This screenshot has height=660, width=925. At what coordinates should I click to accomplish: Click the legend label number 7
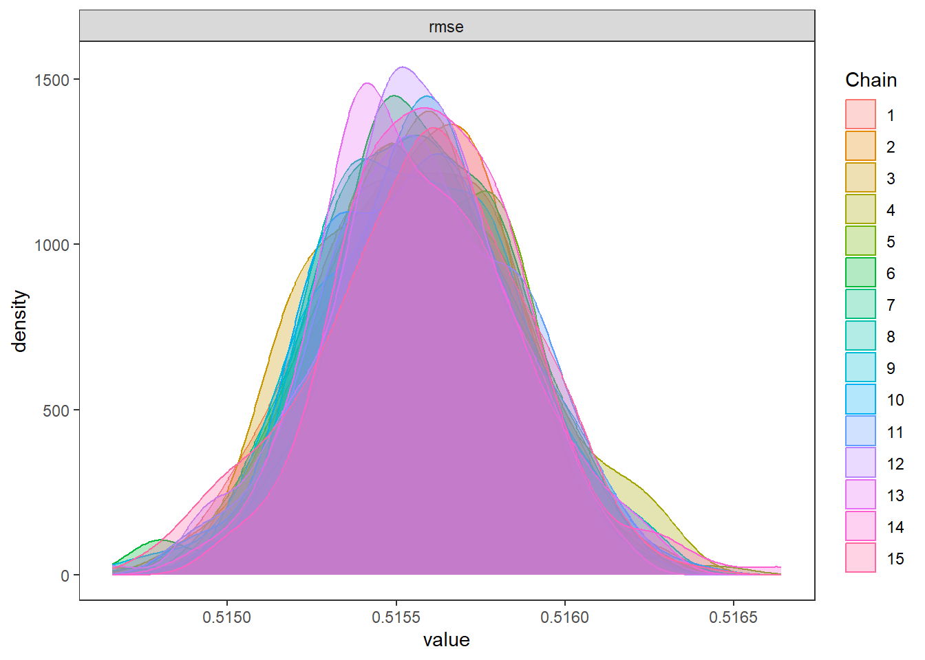(891, 305)
